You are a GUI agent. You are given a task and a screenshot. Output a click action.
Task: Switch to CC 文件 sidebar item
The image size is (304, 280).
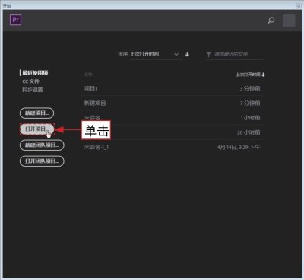point(30,81)
